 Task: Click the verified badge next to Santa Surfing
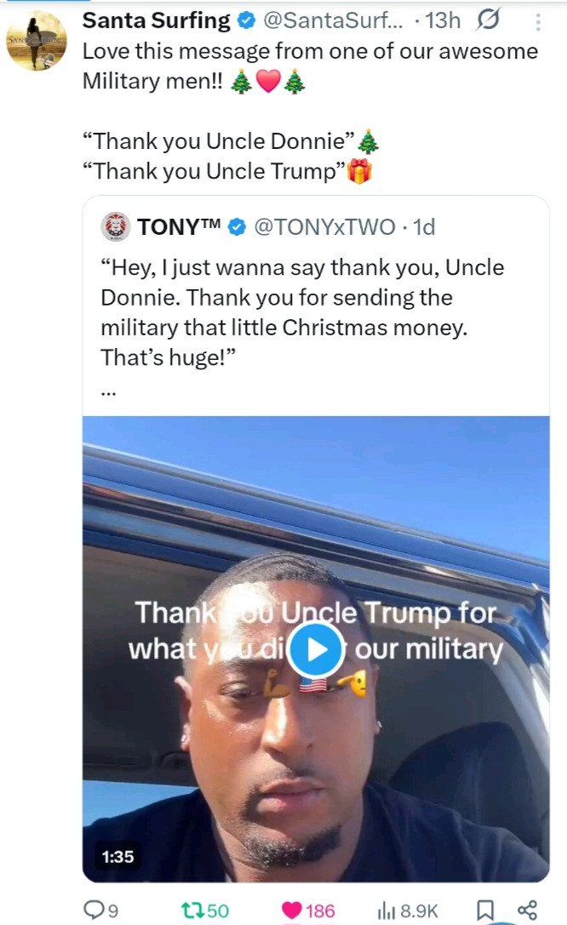pyautogui.click(x=246, y=21)
